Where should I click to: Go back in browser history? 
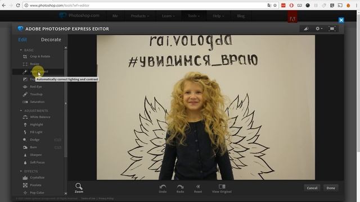[4, 5]
